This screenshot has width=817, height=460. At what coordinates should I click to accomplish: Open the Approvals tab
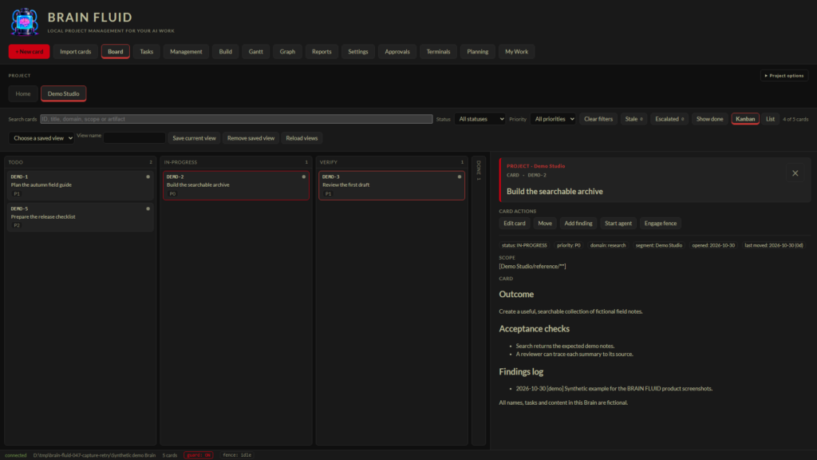click(397, 52)
